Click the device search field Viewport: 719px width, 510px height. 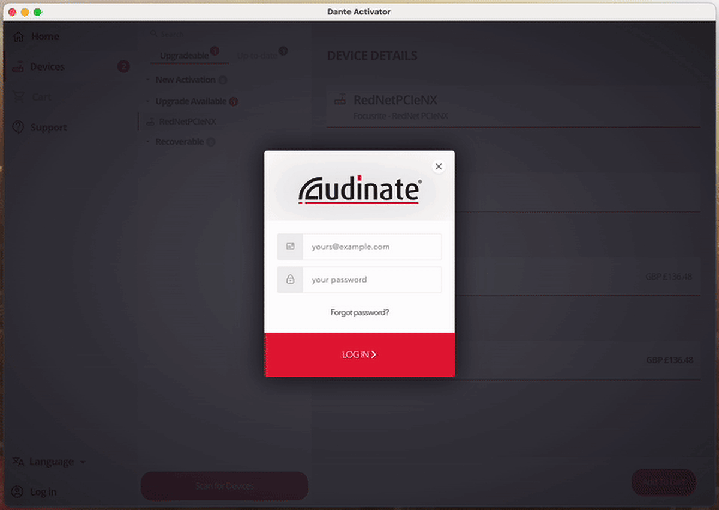pos(228,34)
